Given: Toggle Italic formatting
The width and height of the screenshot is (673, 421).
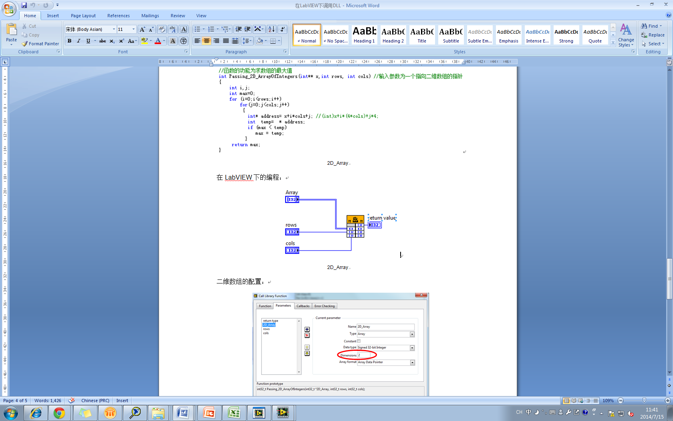Looking at the screenshot, I should [79, 41].
